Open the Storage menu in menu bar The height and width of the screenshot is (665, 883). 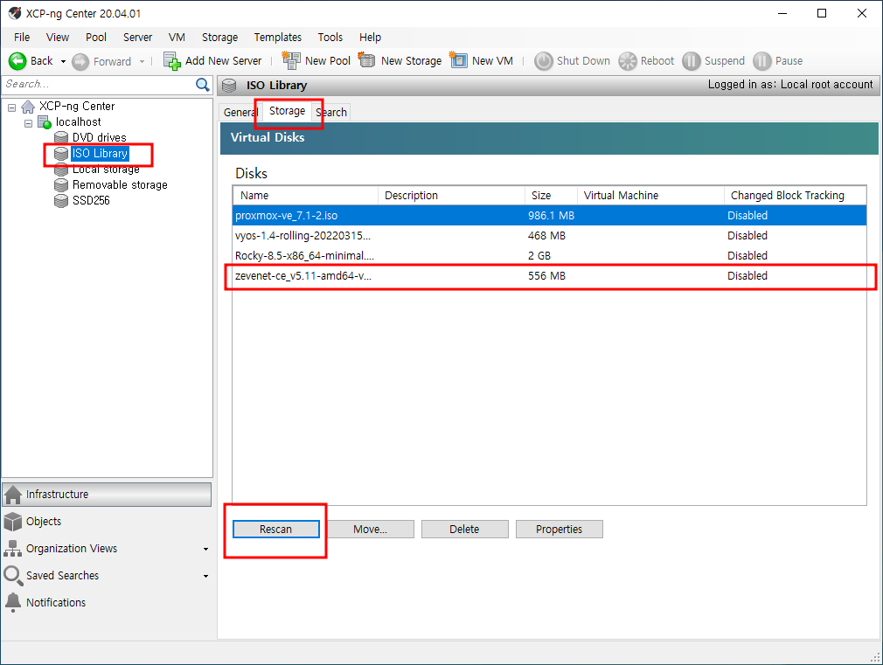(x=219, y=38)
